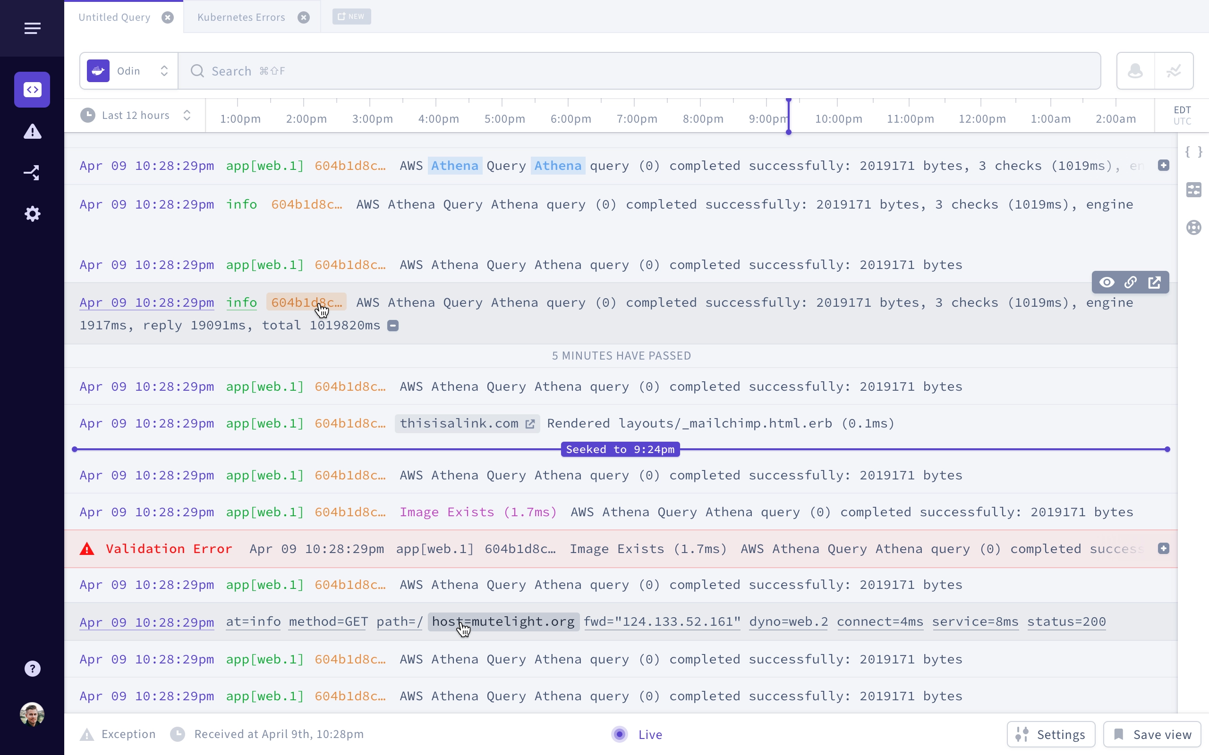1209x755 pixels.
Task: Click the dyno=web.2 field
Action: (x=788, y=621)
